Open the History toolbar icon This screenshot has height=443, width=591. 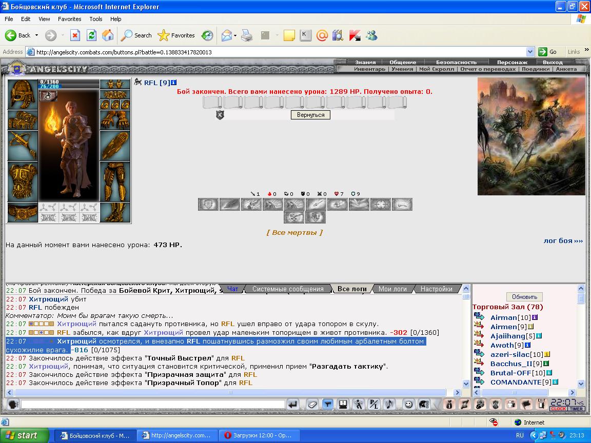(207, 35)
